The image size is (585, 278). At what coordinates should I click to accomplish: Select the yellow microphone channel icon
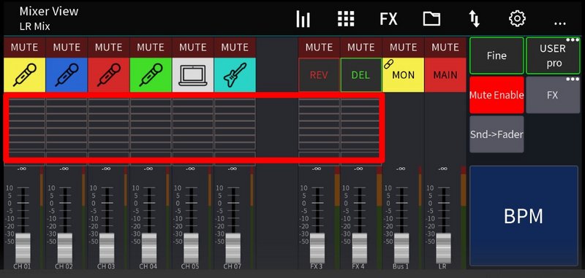[25, 75]
